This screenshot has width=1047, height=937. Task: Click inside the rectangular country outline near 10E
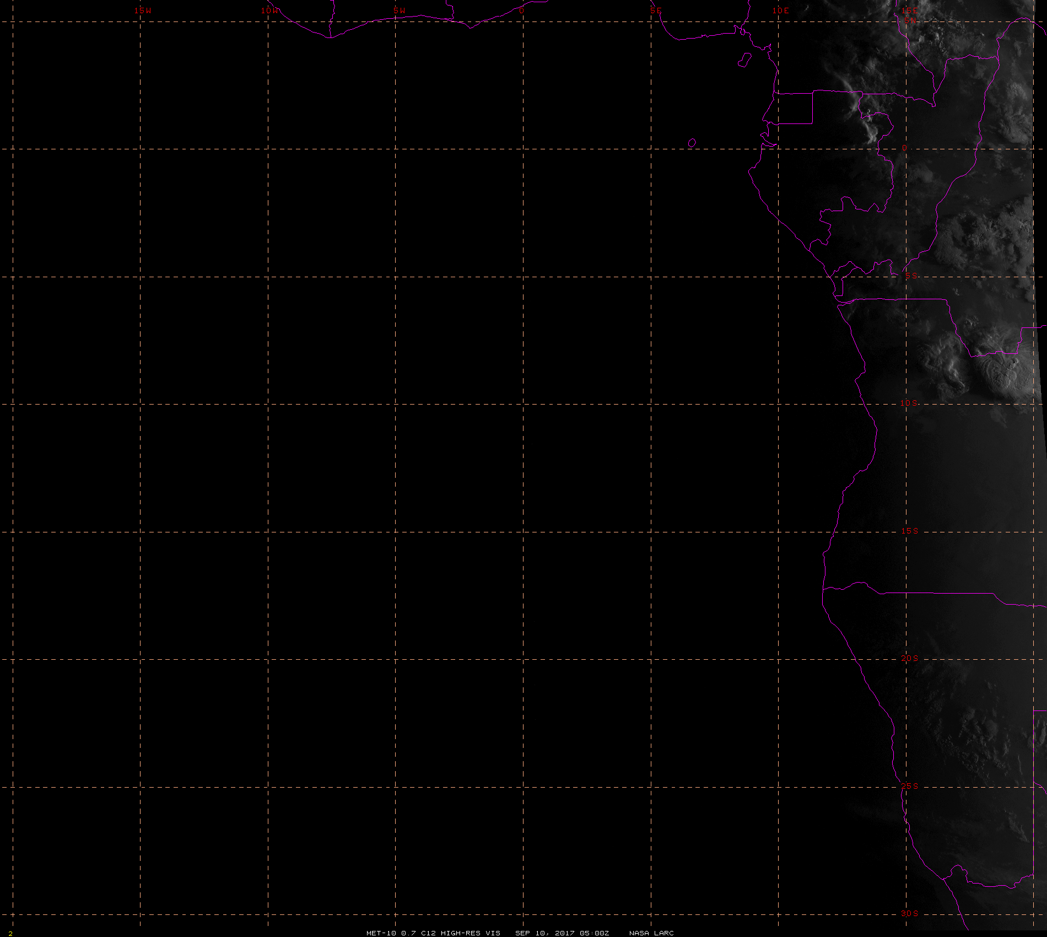pyautogui.click(x=794, y=108)
